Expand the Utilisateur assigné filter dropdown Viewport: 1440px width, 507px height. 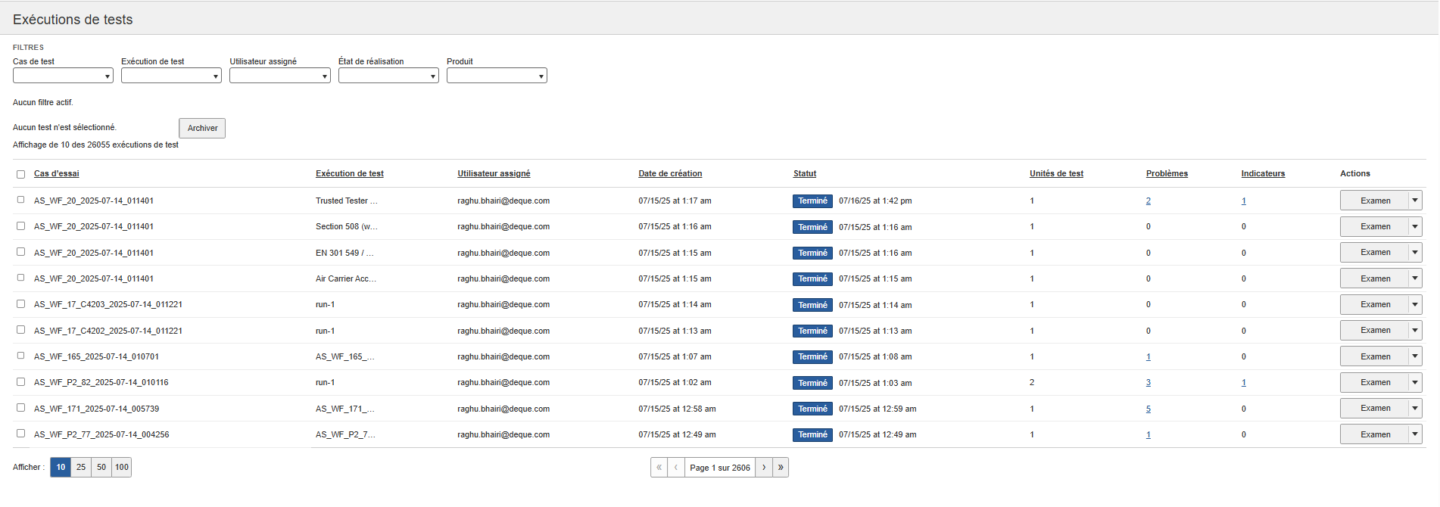click(x=279, y=76)
